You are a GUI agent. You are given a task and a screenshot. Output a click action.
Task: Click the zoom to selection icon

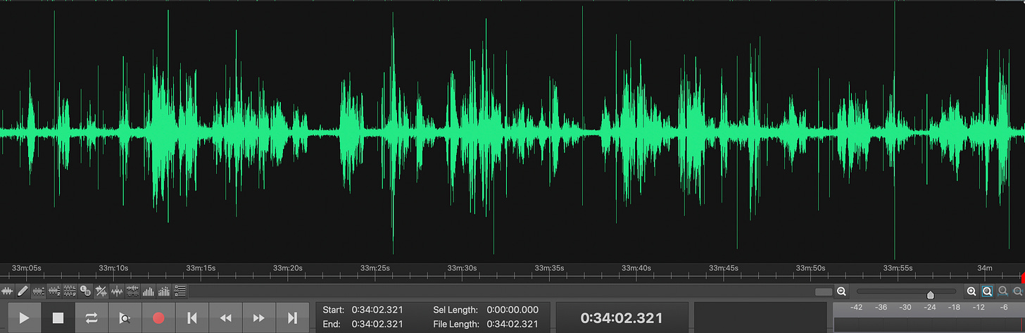[1003, 291]
